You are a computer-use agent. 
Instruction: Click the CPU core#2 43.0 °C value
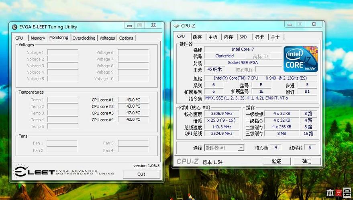(133, 106)
